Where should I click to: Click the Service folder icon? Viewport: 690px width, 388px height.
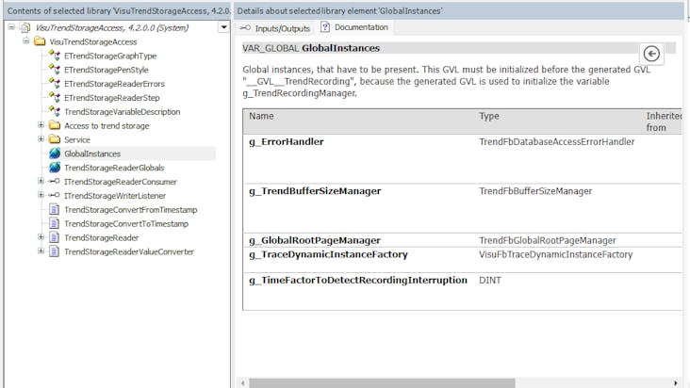point(55,139)
